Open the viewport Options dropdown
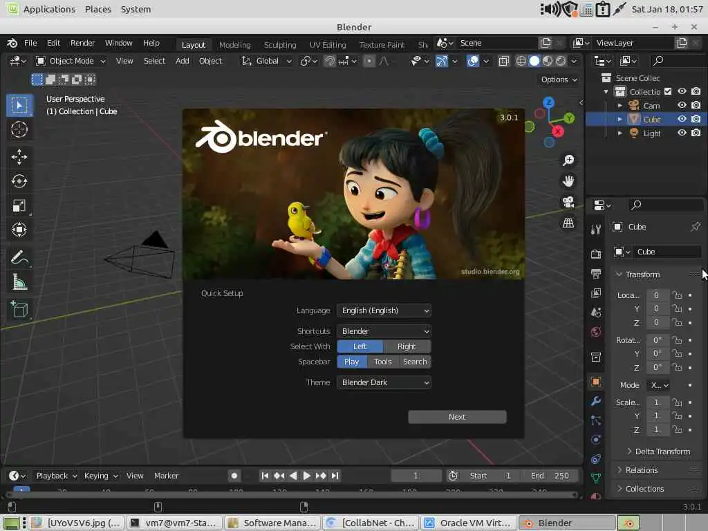708x531 pixels. (559, 80)
